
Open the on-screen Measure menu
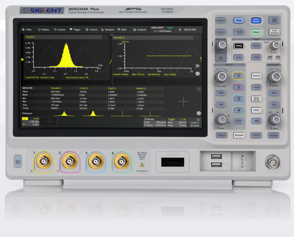pyautogui.click(x=108, y=30)
